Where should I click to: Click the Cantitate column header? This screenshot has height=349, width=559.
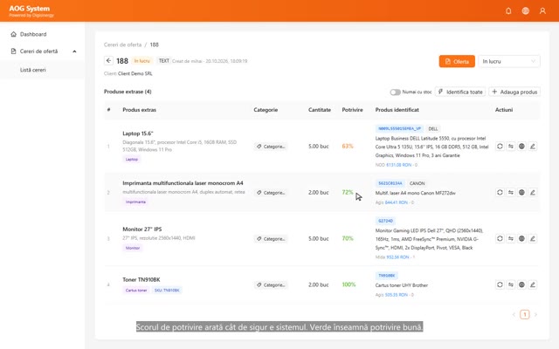[x=320, y=110]
